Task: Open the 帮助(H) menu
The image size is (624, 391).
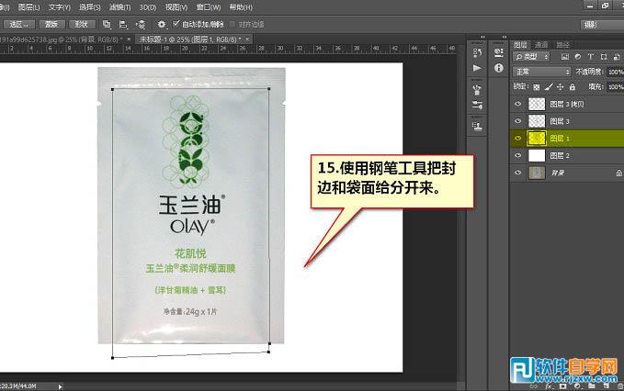Action: coord(241,7)
